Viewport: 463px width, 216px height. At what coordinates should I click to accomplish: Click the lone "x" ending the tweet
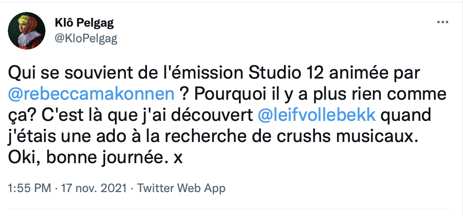178,157
